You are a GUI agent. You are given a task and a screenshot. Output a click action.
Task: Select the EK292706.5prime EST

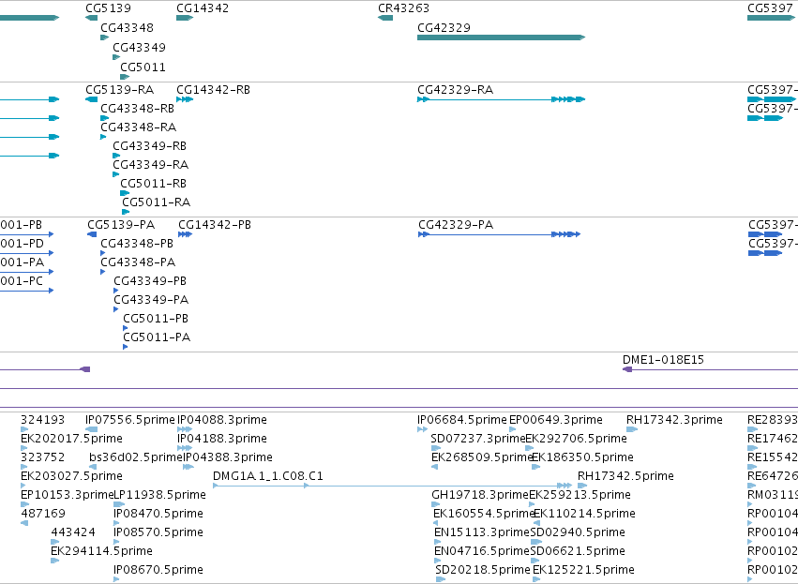(x=576, y=439)
